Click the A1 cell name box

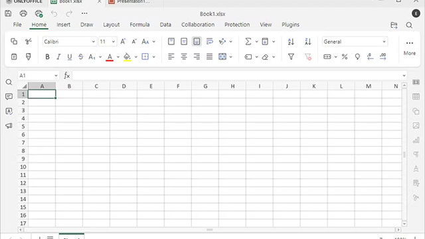point(39,76)
